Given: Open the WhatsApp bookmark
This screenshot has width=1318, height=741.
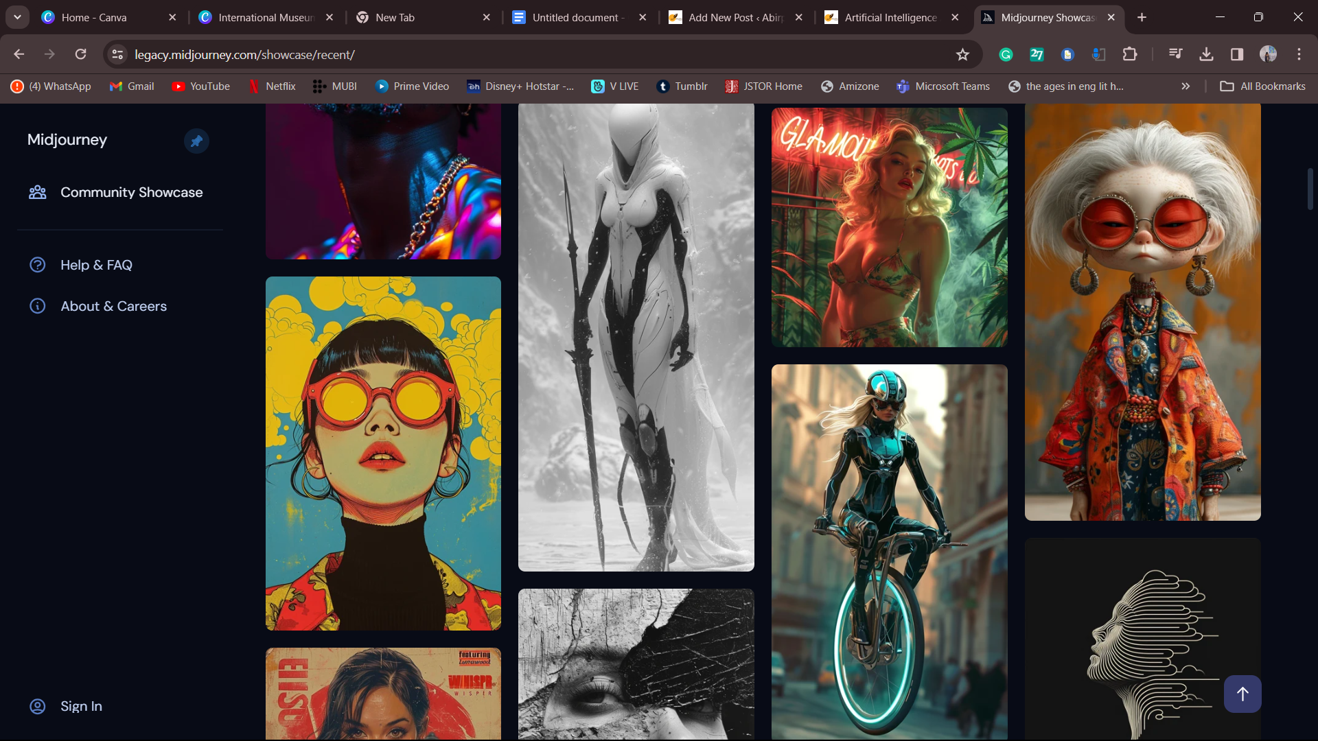Looking at the screenshot, I should 51,86.
